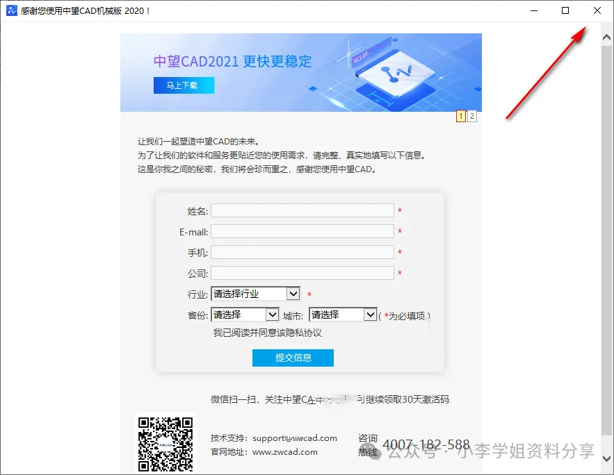Switch to banner slide 2
The width and height of the screenshot is (614, 475).
coord(472,116)
